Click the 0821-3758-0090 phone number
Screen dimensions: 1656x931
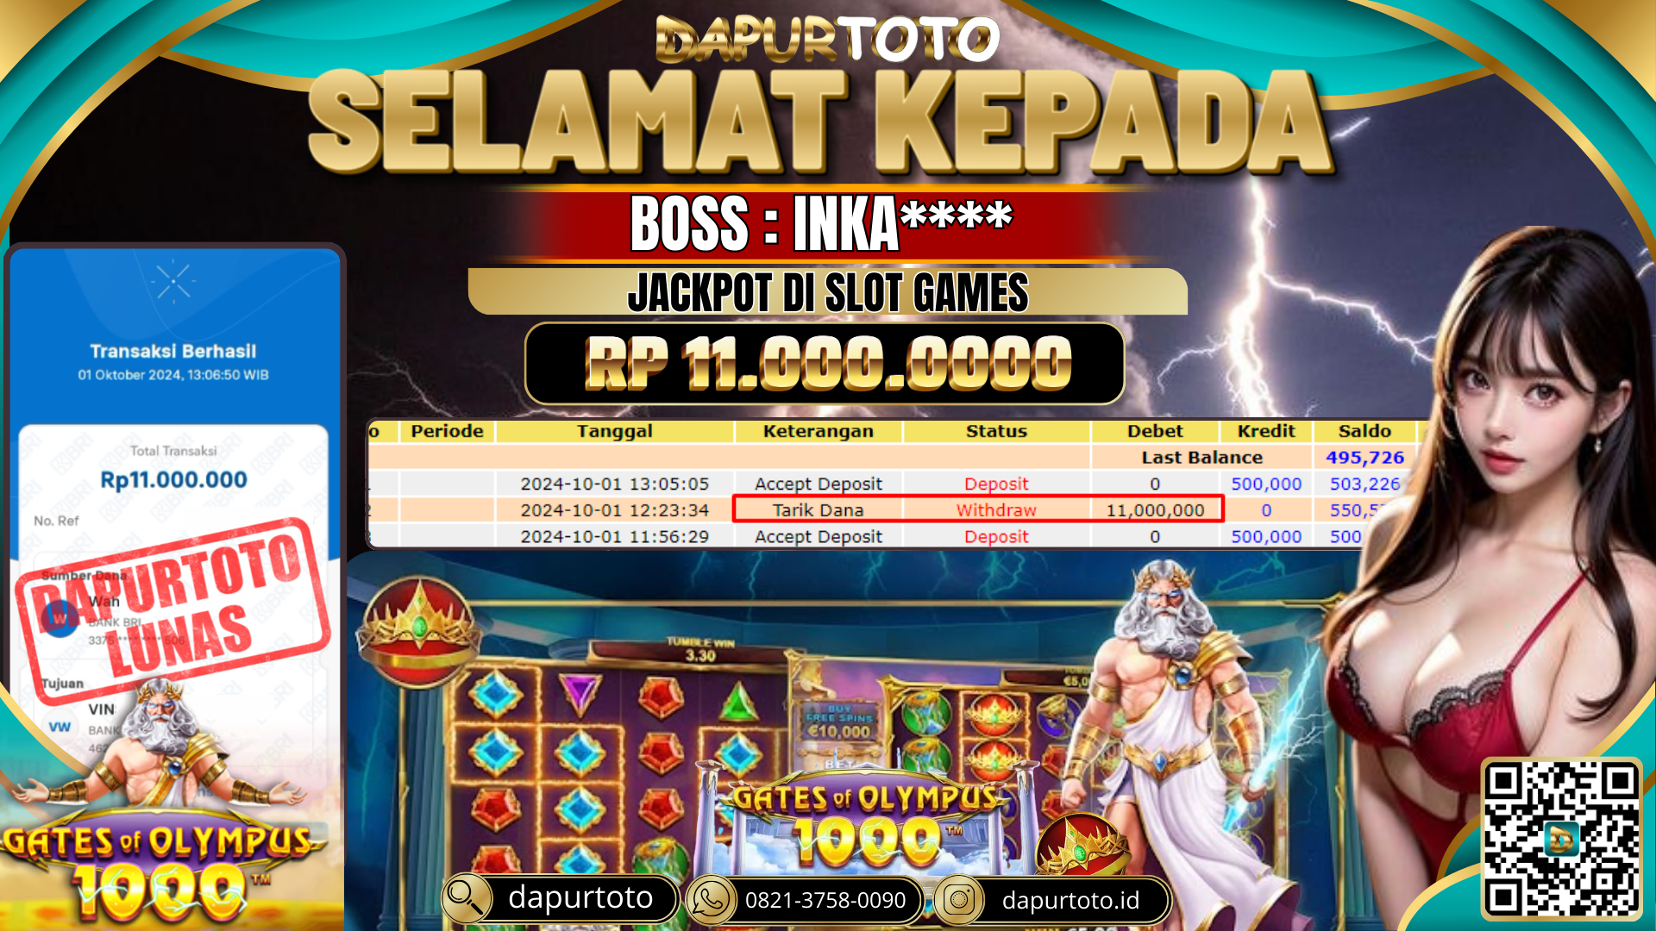tap(825, 900)
